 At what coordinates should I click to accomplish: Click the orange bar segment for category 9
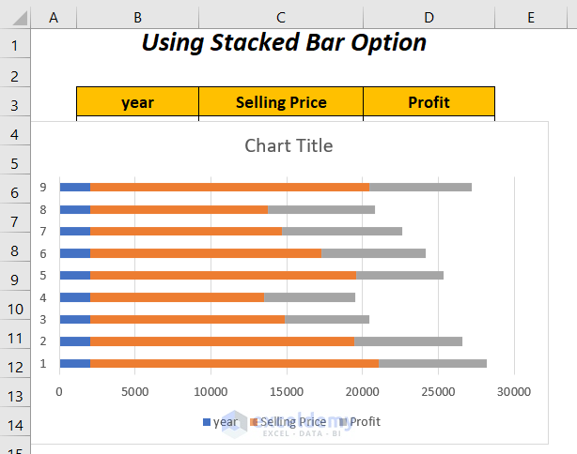(x=230, y=188)
